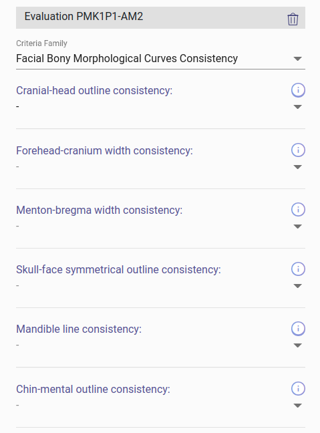
Task: Delete Evaluation PMK1P1-AM2 with trash icon
Action: click(293, 19)
